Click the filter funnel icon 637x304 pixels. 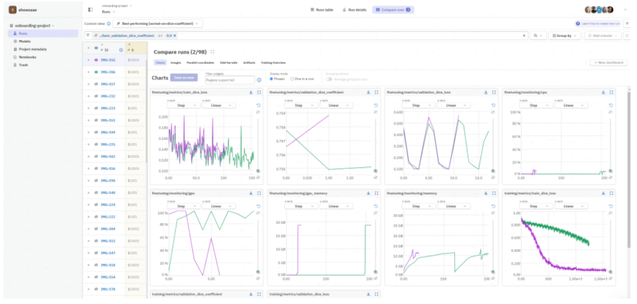pyautogui.click(x=88, y=35)
